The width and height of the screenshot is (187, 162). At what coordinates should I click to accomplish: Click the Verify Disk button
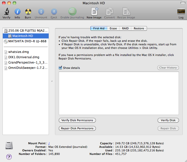pos(168,120)
